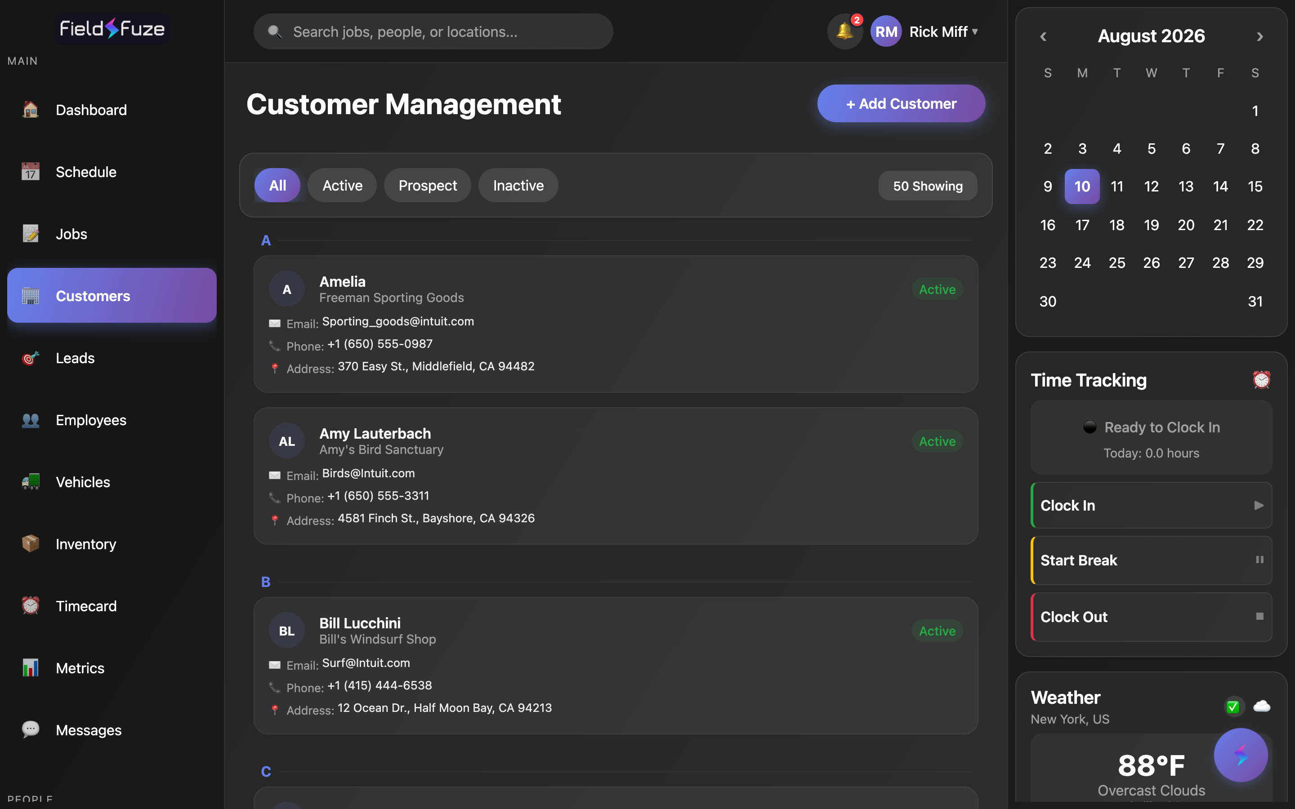Go to the previous calendar month
This screenshot has height=809, width=1295.
1043,36
